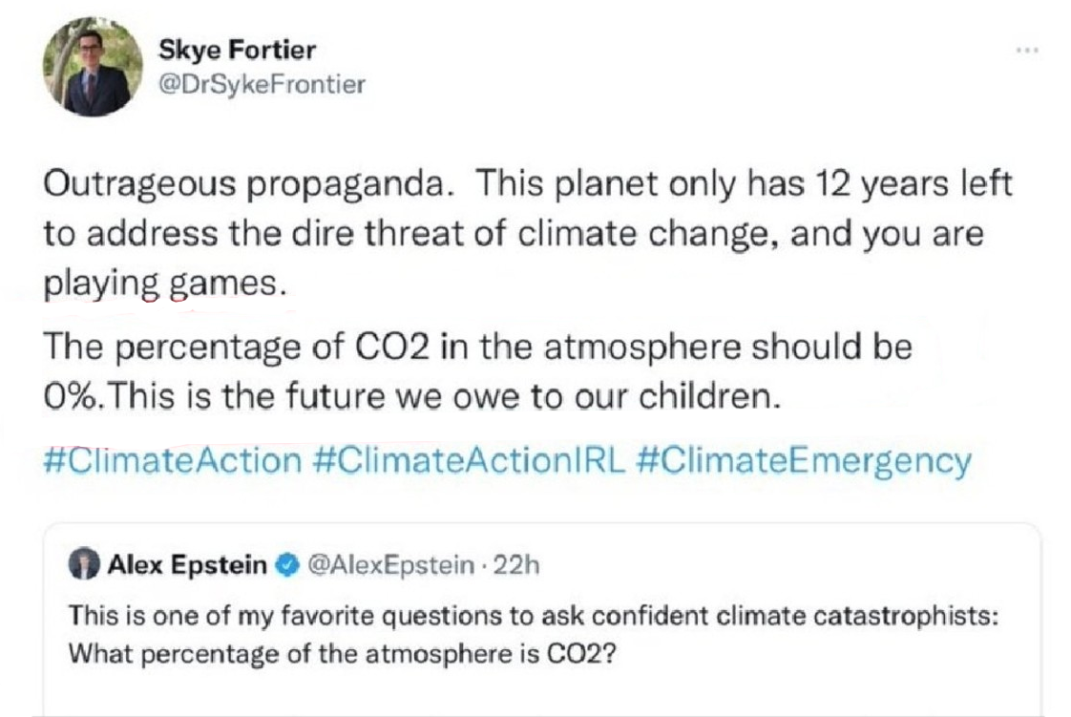The image size is (1071, 717).
Task: Click the @DrSykeFrontier handle
Action: tap(260, 85)
